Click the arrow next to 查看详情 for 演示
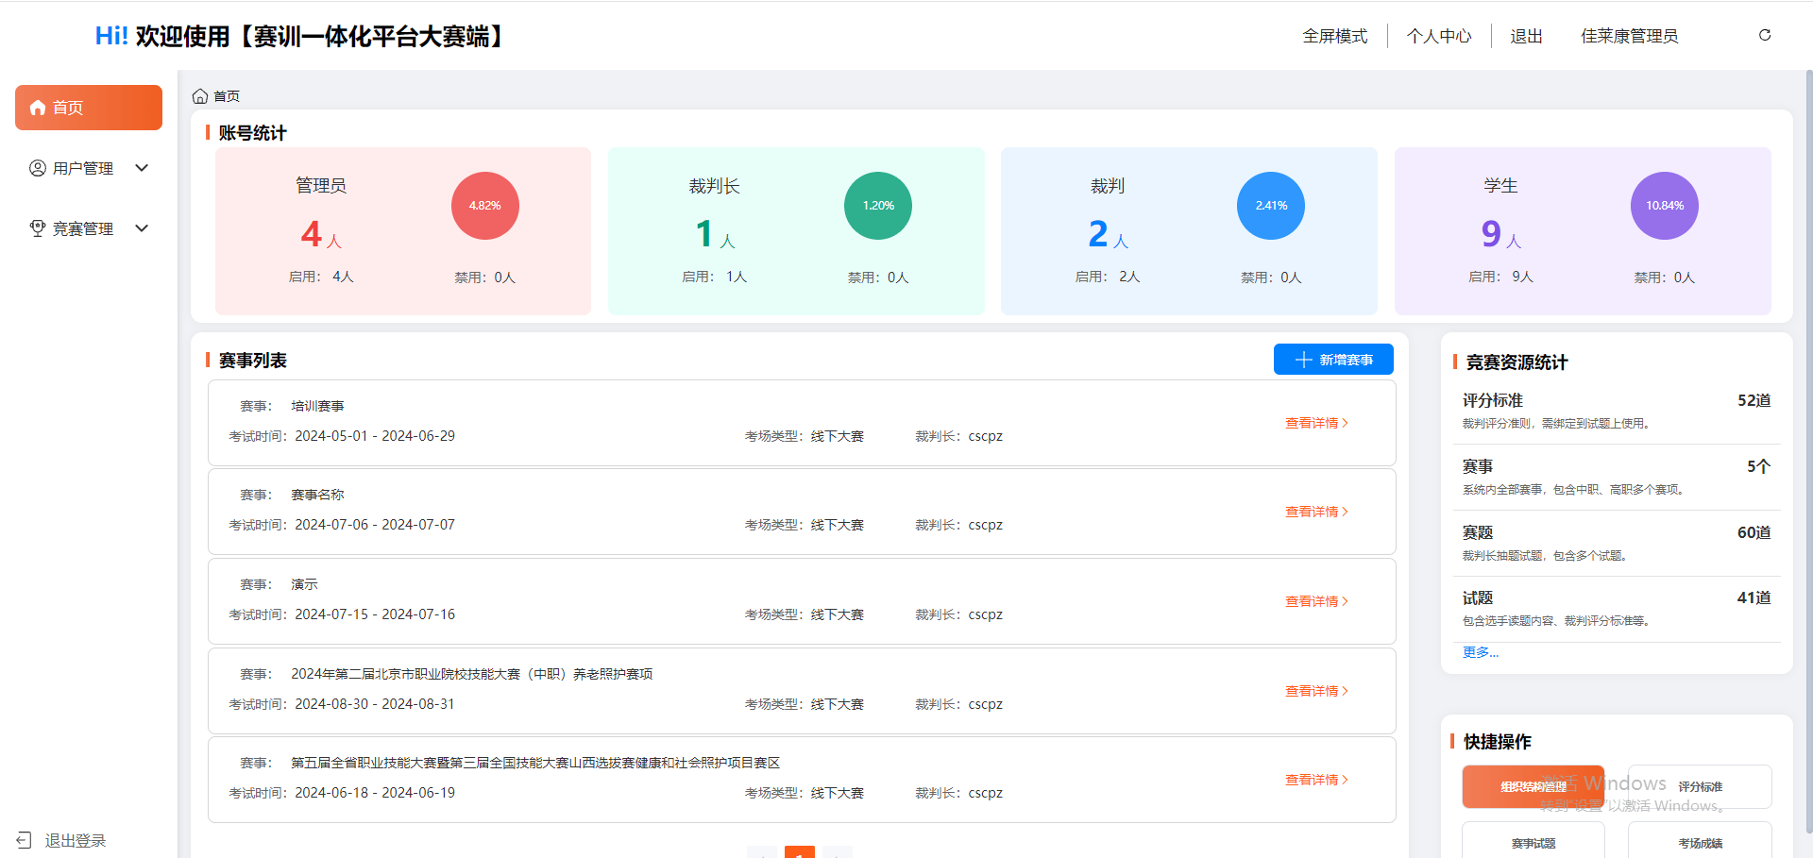Image resolution: width=1813 pixels, height=858 pixels. (1346, 601)
